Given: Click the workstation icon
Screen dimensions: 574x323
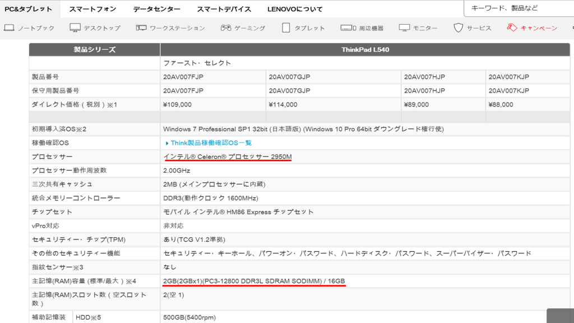Looking at the screenshot, I should point(141,27).
